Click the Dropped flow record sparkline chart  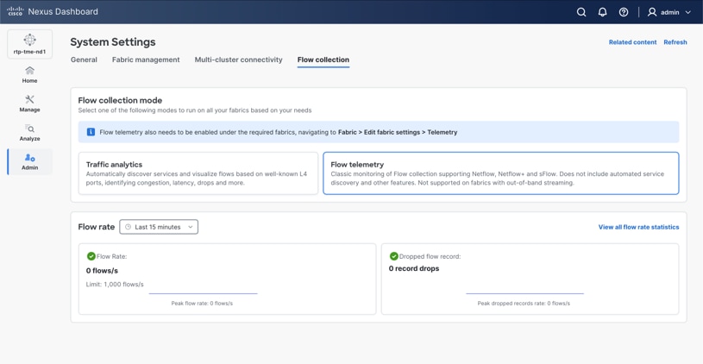coord(524,293)
